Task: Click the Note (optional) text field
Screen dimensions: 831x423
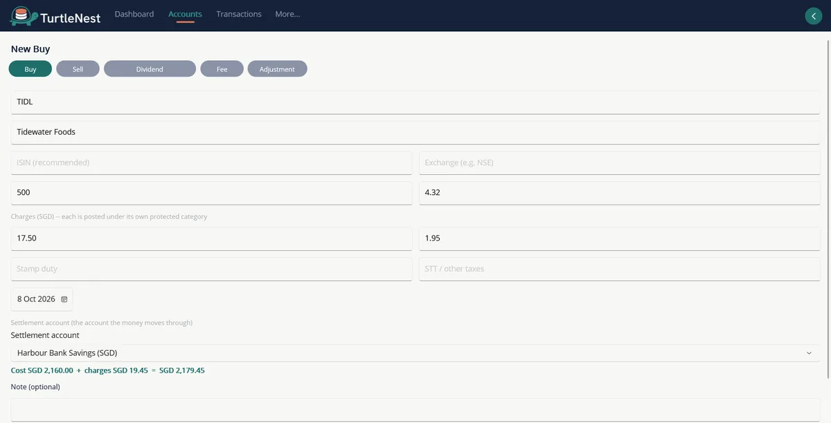Action: click(x=415, y=410)
